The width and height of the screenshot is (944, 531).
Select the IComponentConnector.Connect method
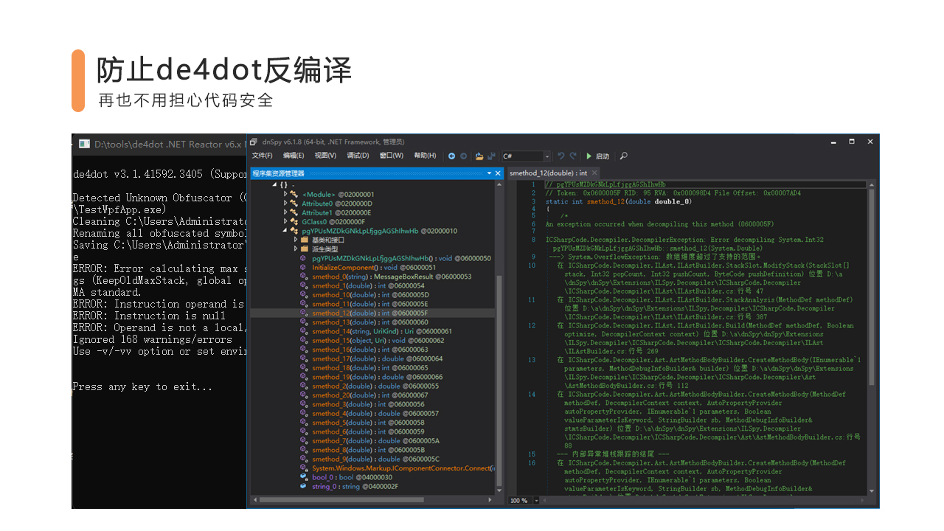pos(403,468)
